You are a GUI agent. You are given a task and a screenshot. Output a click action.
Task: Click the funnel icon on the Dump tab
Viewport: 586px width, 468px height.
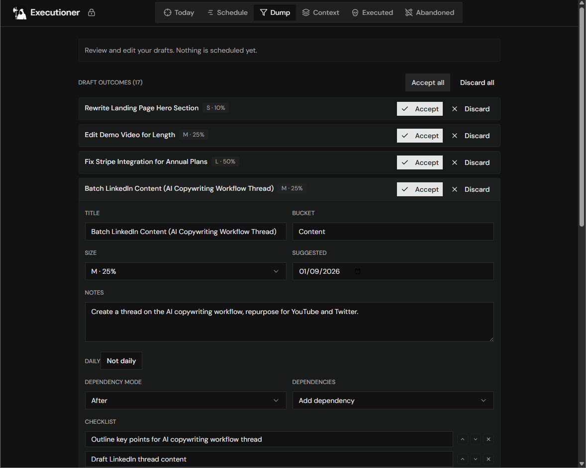[x=264, y=12]
